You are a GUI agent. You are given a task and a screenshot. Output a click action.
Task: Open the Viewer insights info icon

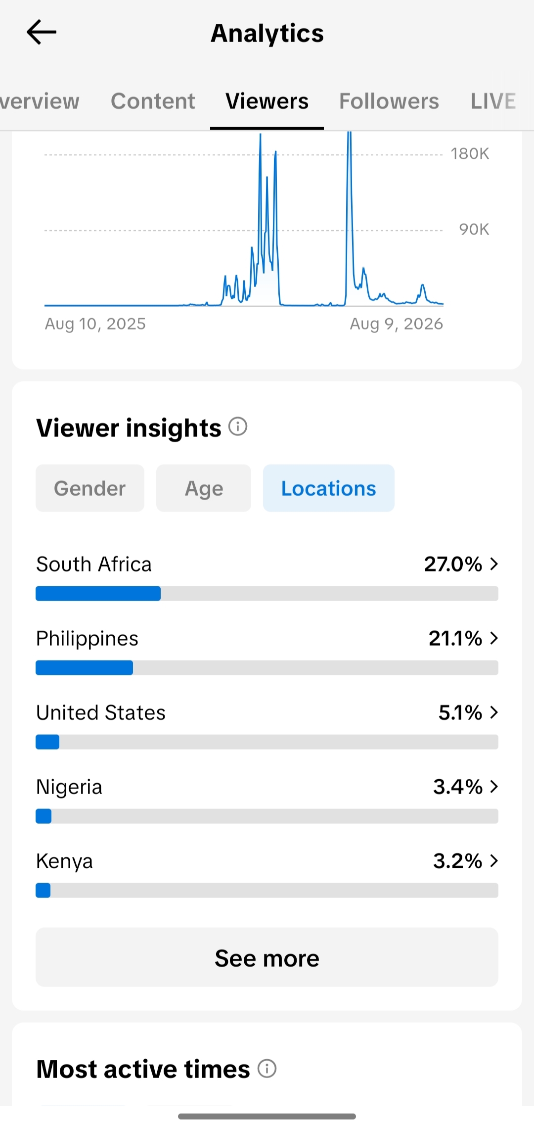[238, 426]
